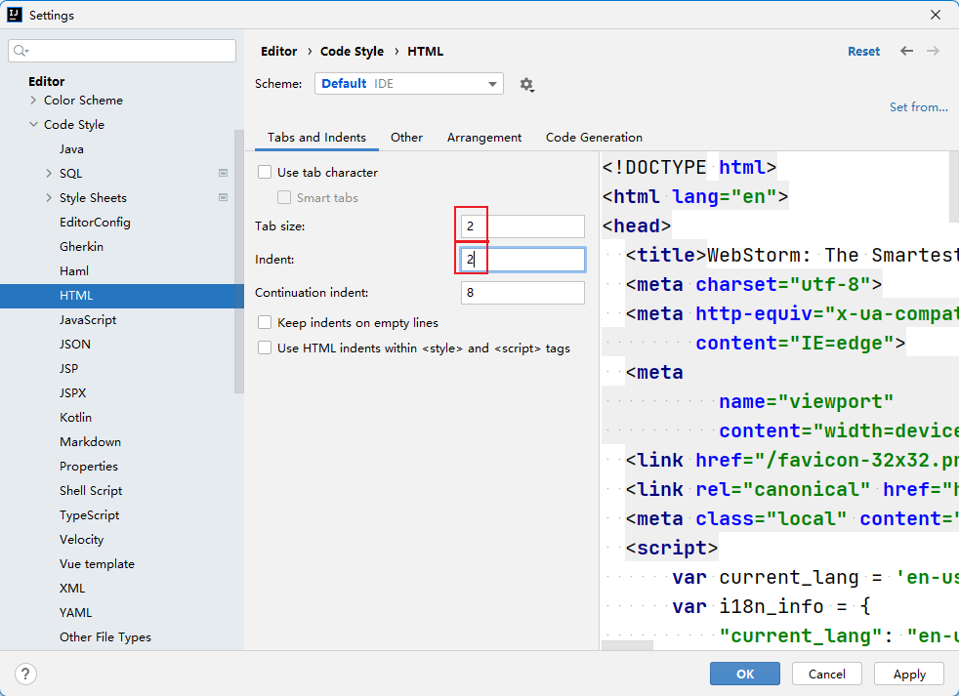Open the help question mark icon
Viewport: 959px width, 696px height.
(25, 674)
